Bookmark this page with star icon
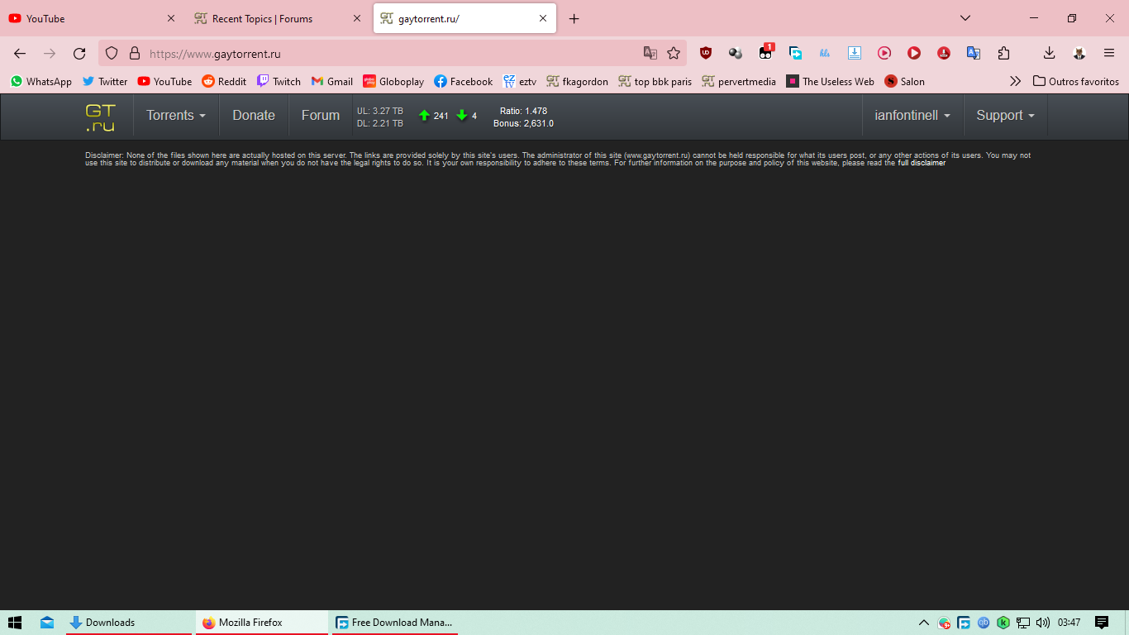This screenshot has height=635, width=1129. tap(674, 53)
